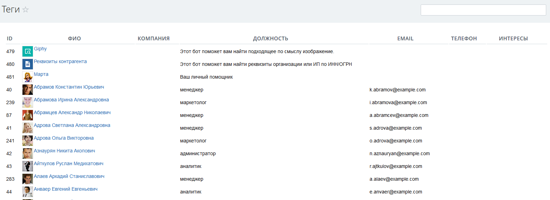Click the Giphy bot icon
550x200 pixels.
point(28,51)
